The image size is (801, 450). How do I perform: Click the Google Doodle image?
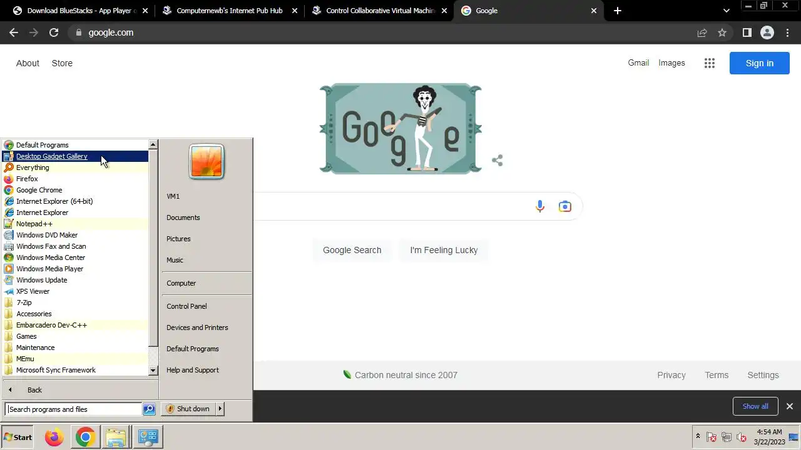click(400, 128)
